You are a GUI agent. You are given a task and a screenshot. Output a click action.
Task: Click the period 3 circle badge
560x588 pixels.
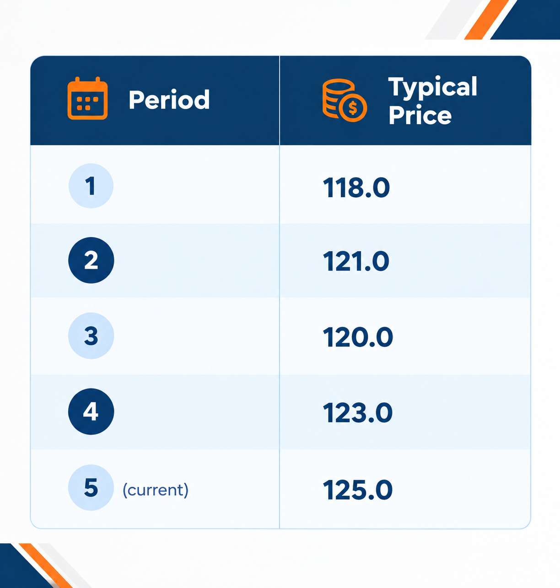click(x=91, y=336)
